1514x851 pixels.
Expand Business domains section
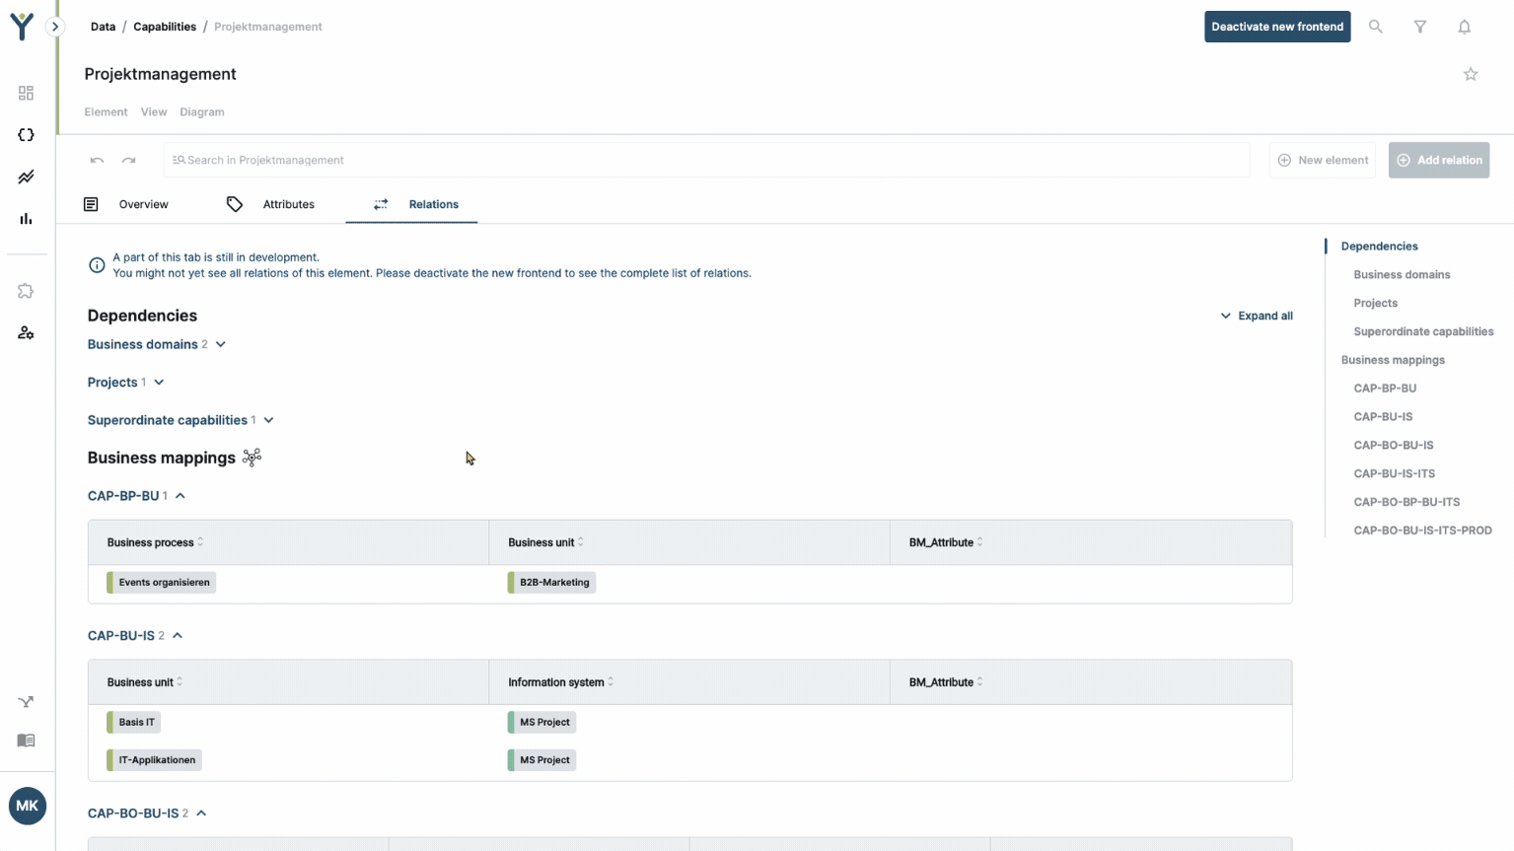pyautogui.click(x=220, y=344)
